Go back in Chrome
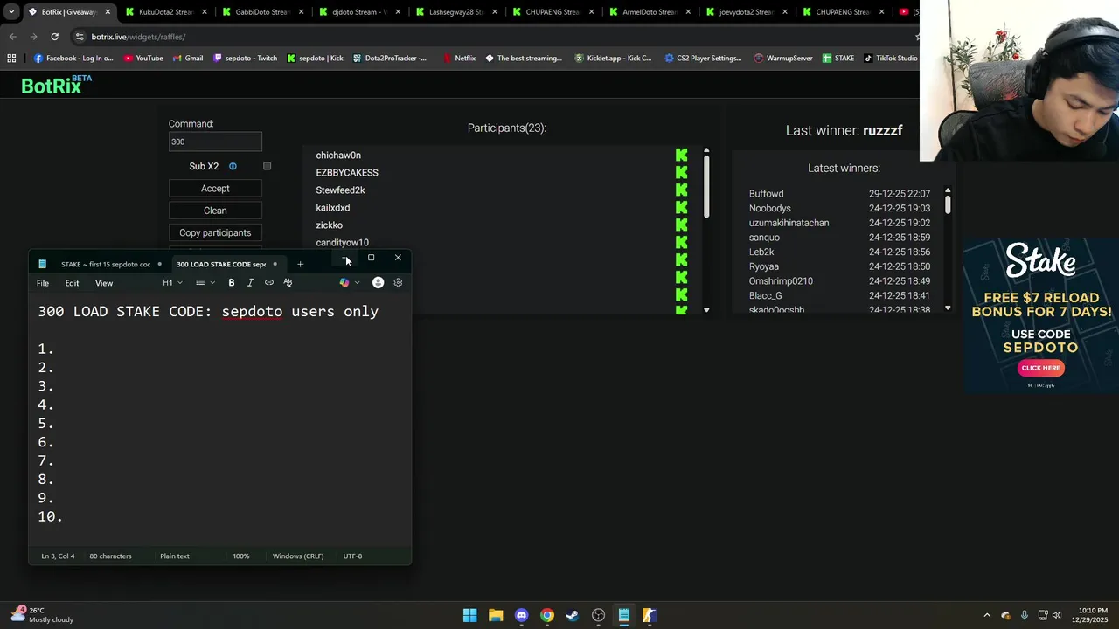The image size is (1119, 629). pos(12,37)
